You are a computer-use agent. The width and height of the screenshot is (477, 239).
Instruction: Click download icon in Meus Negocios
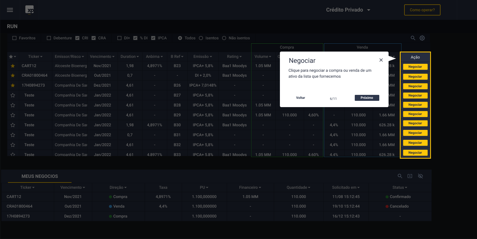(x=410, y=176)
